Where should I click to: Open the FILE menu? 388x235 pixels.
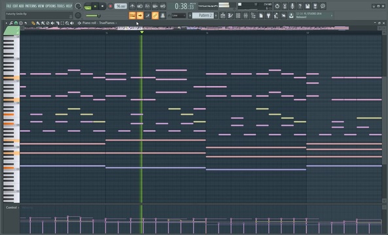click(9, 6)
